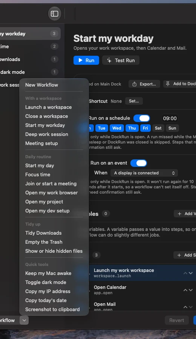Move Open Calendar step up
196x339 pixels.
coord(185,290)
